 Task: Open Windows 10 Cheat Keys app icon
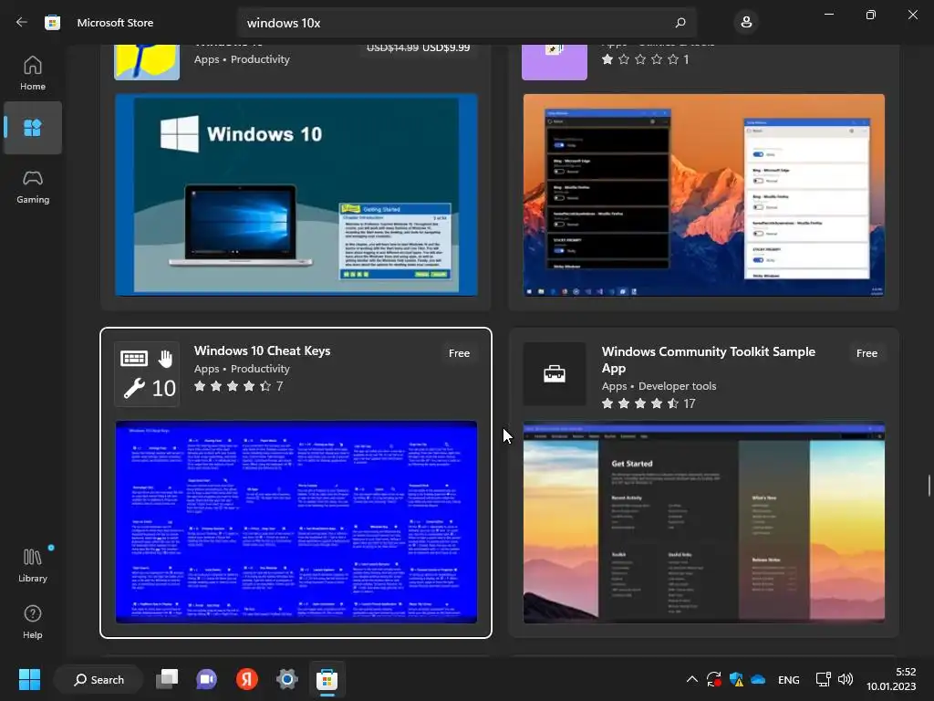tap(147, 373)
